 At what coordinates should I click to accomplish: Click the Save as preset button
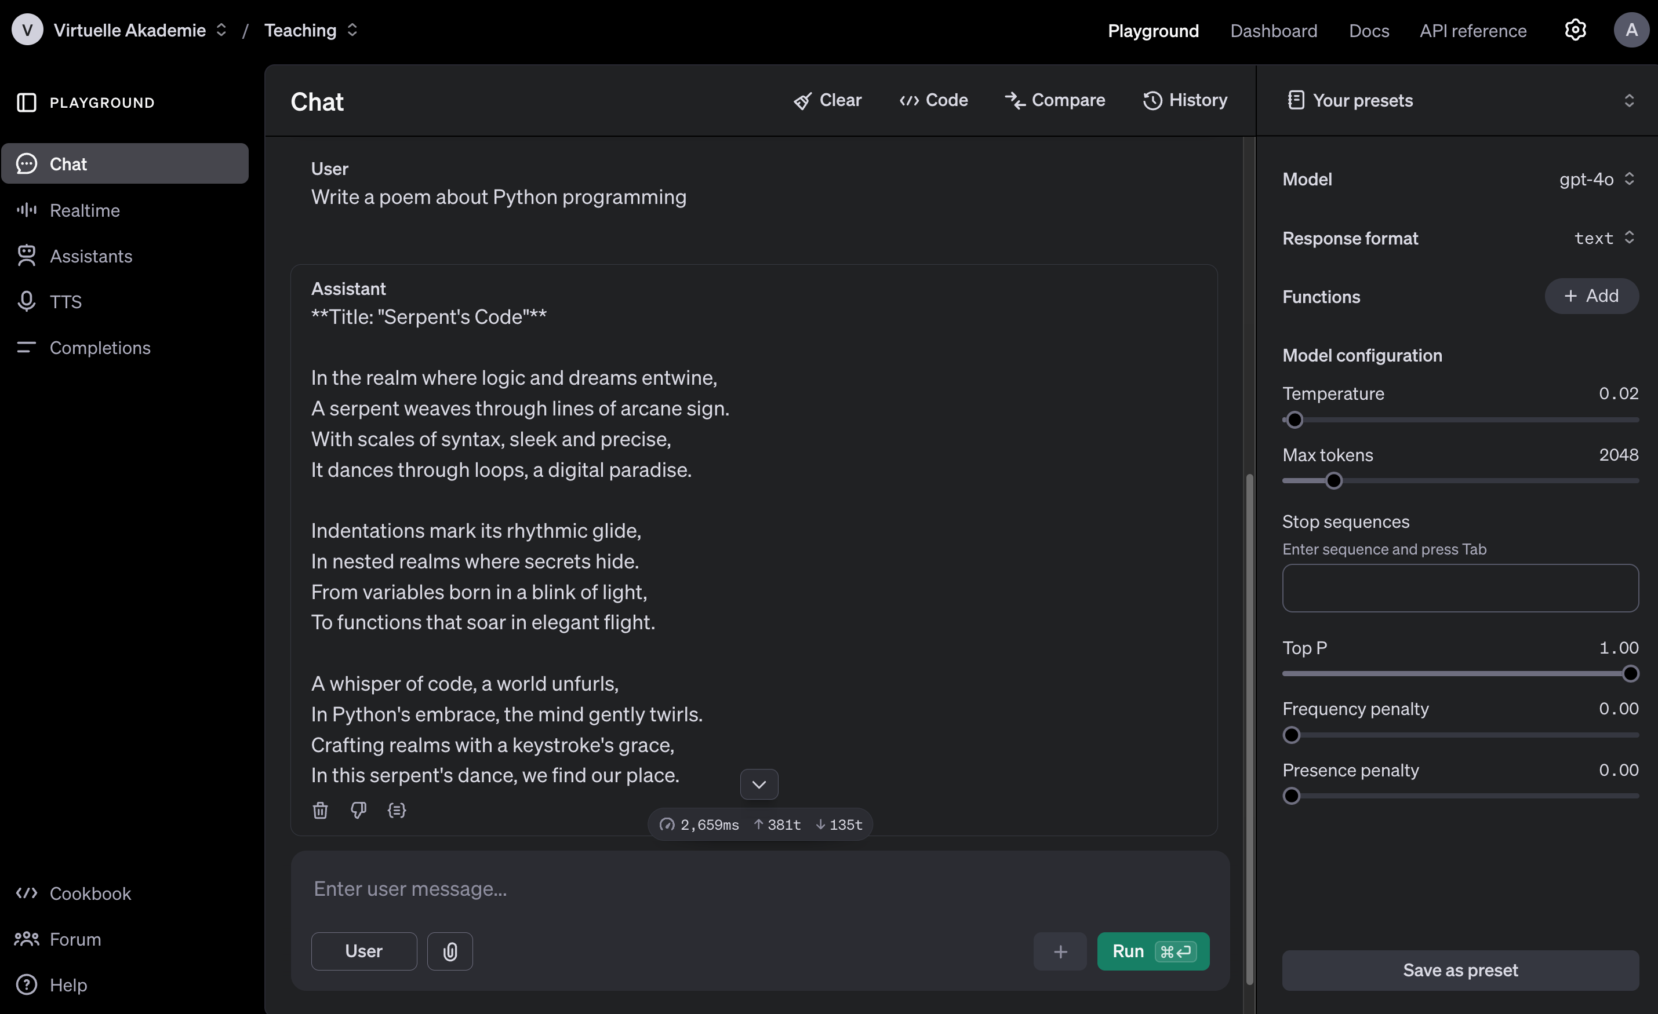coord(1460,969)
